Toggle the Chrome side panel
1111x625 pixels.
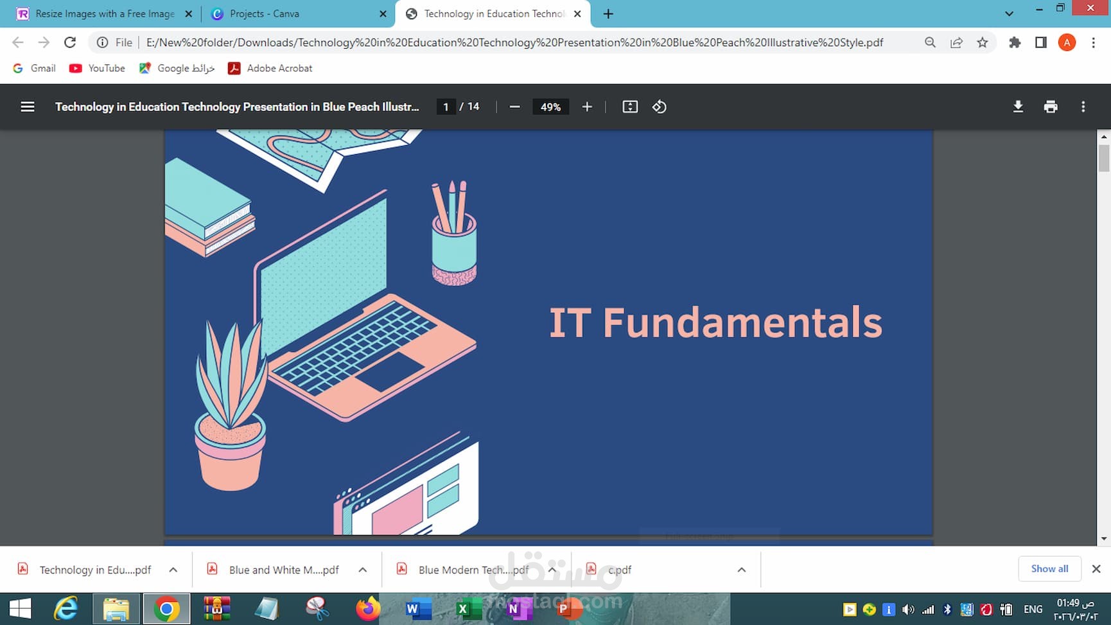(x=1041, y=42)
